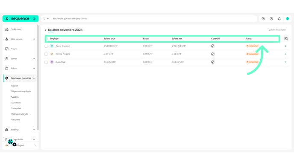
Task: Sort by Employé column header
Action: 54,38
